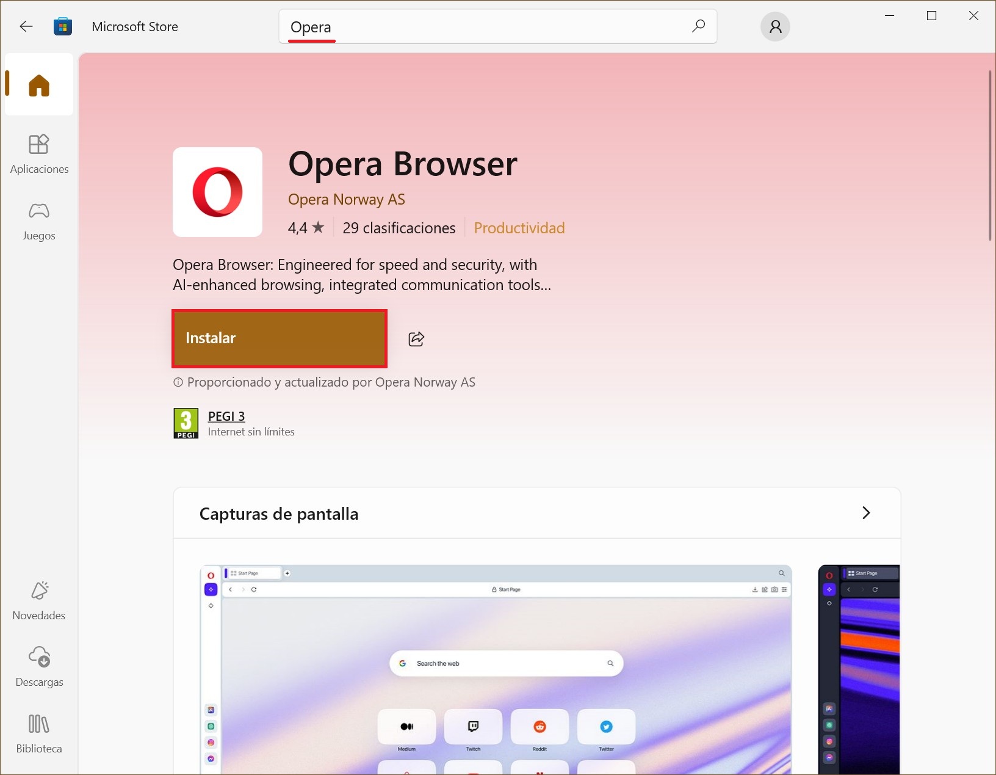The image size is (996, 775).
Task: Open the Opera Norway AS publisher link
Action: (x=346, y=200)
